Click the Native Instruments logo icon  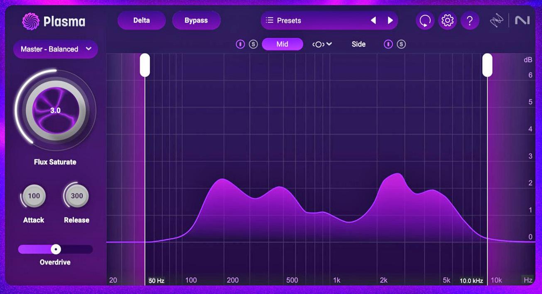click(522, 20)
